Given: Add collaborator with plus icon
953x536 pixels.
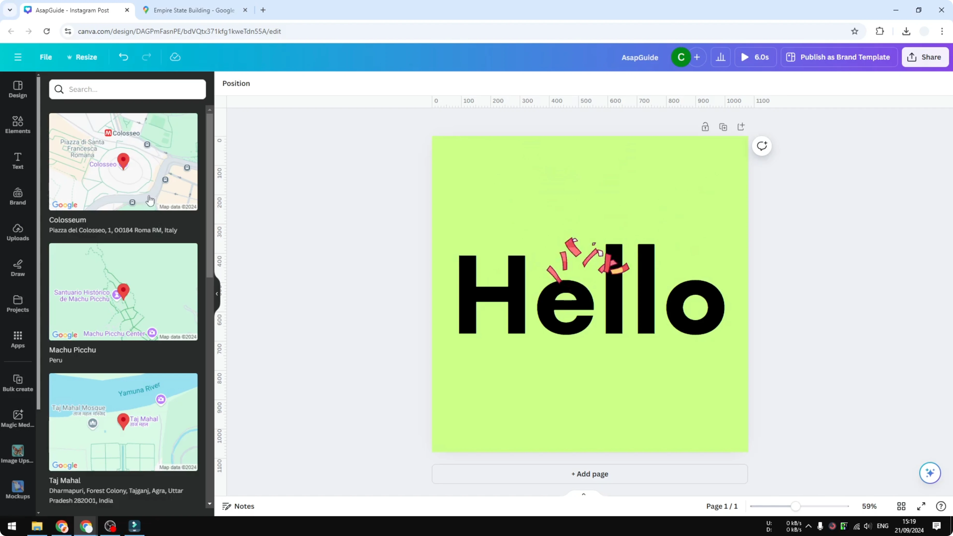Looking at the screenshot, I should pyautogui.click(x=697, y=57).
